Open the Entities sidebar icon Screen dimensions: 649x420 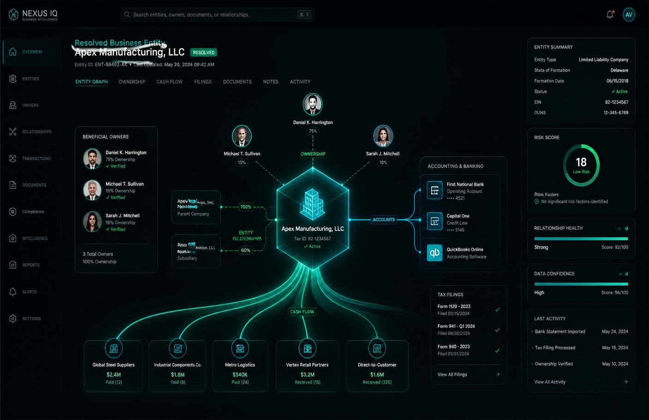(13, 79)
